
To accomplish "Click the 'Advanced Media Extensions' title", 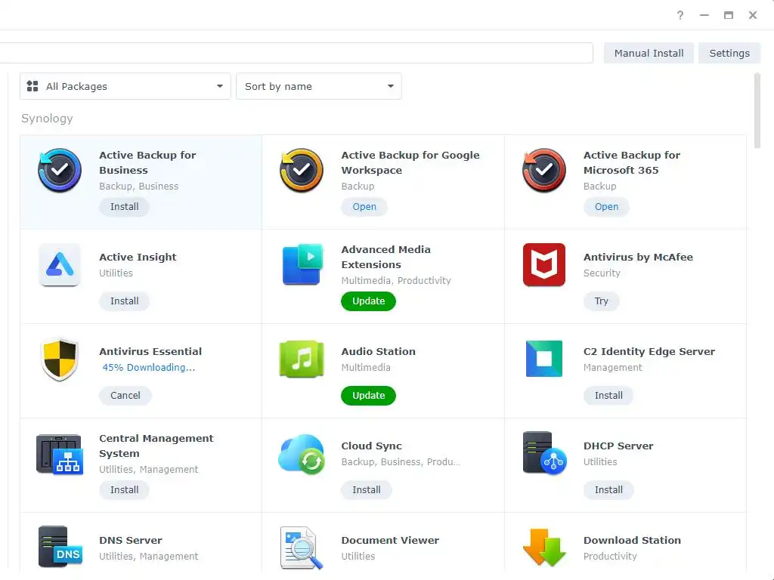I will coord(386,257).
